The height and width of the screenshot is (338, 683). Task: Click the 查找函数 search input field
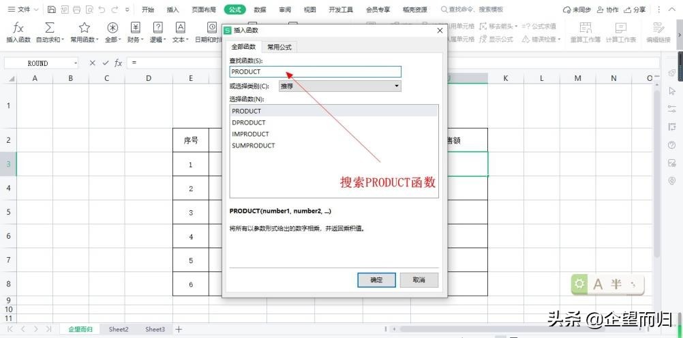[x=315, y=71]
